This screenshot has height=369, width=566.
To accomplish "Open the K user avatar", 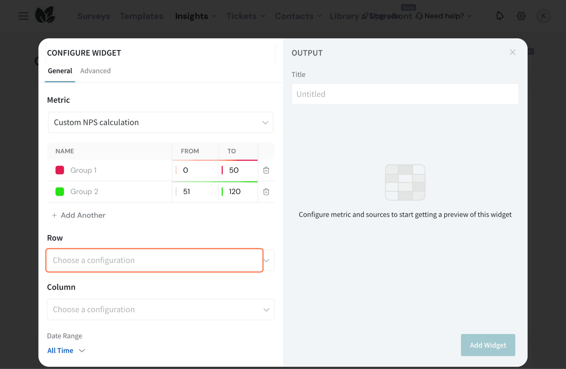I will pyautogui.click(x=543, y=16).
